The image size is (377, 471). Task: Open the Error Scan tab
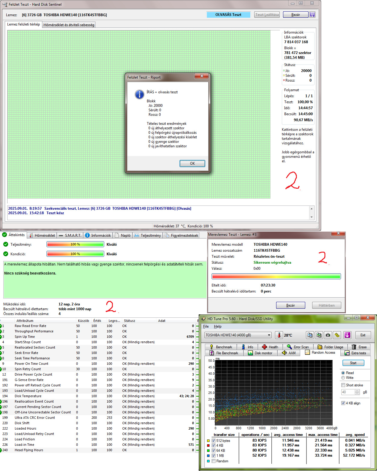point(298,347)
